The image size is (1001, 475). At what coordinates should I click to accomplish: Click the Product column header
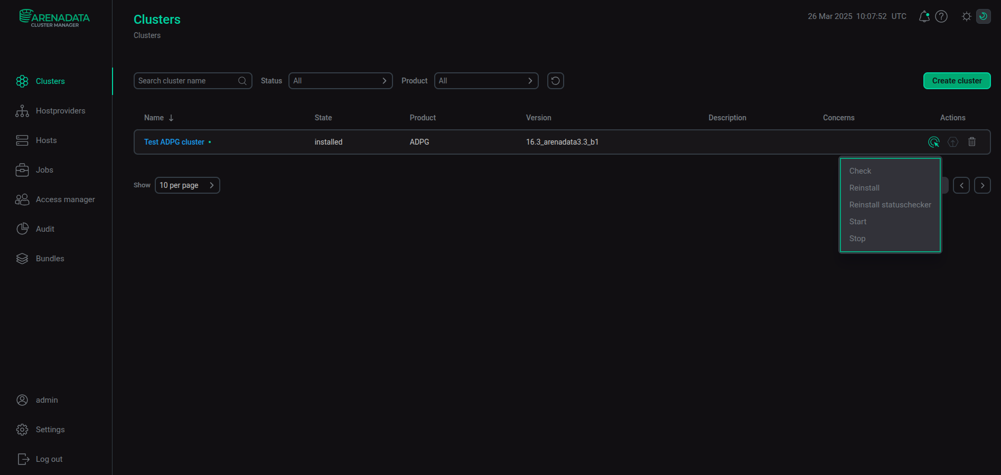point(423,118)
